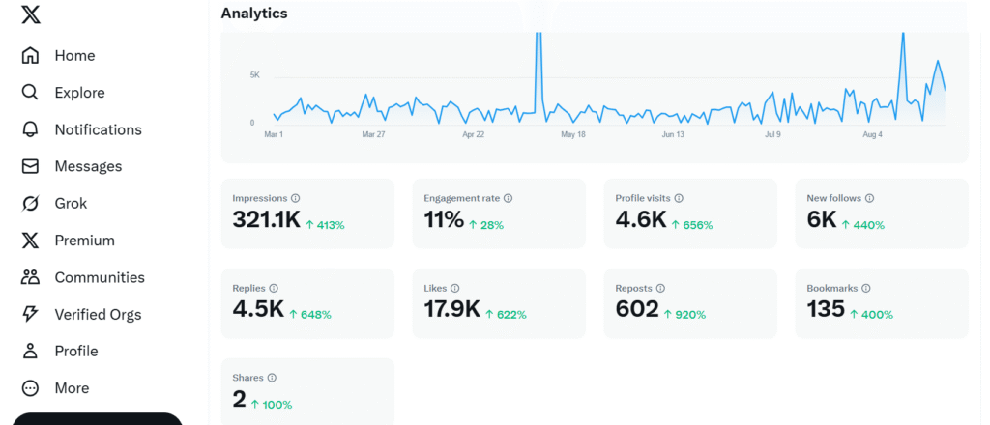
Task: Open the Premium sidebar item
Action: 84,241
